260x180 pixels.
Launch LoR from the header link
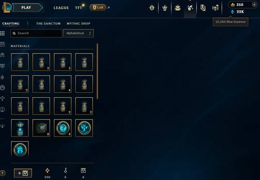pyautogui.click(x=98, y=7)
